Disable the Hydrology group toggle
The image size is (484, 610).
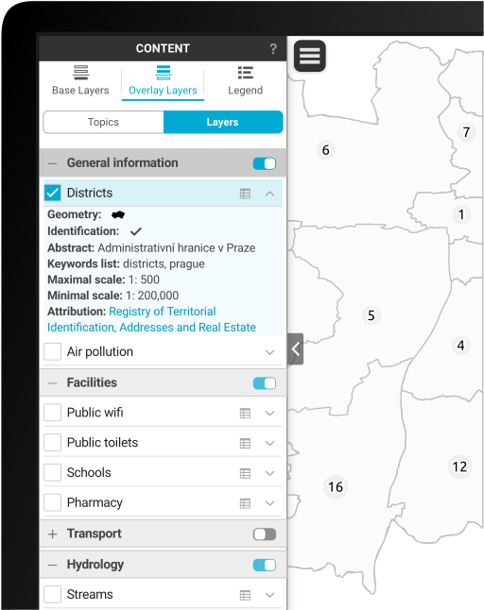(x=265, y=565)
